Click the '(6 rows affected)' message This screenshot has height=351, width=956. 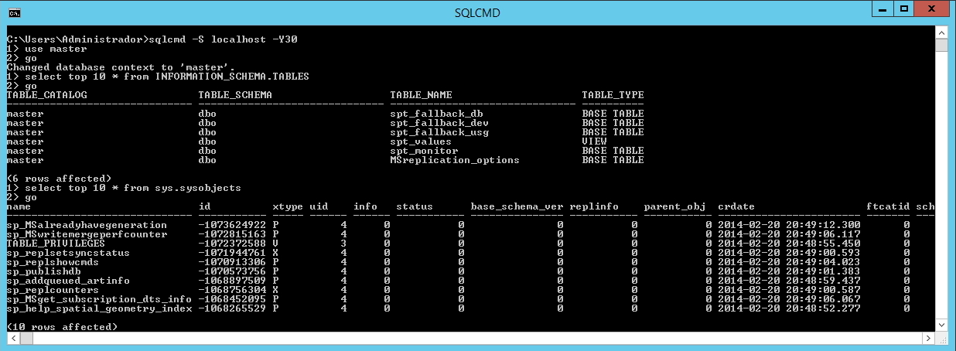pyautogui.click(x=60, y=179)
